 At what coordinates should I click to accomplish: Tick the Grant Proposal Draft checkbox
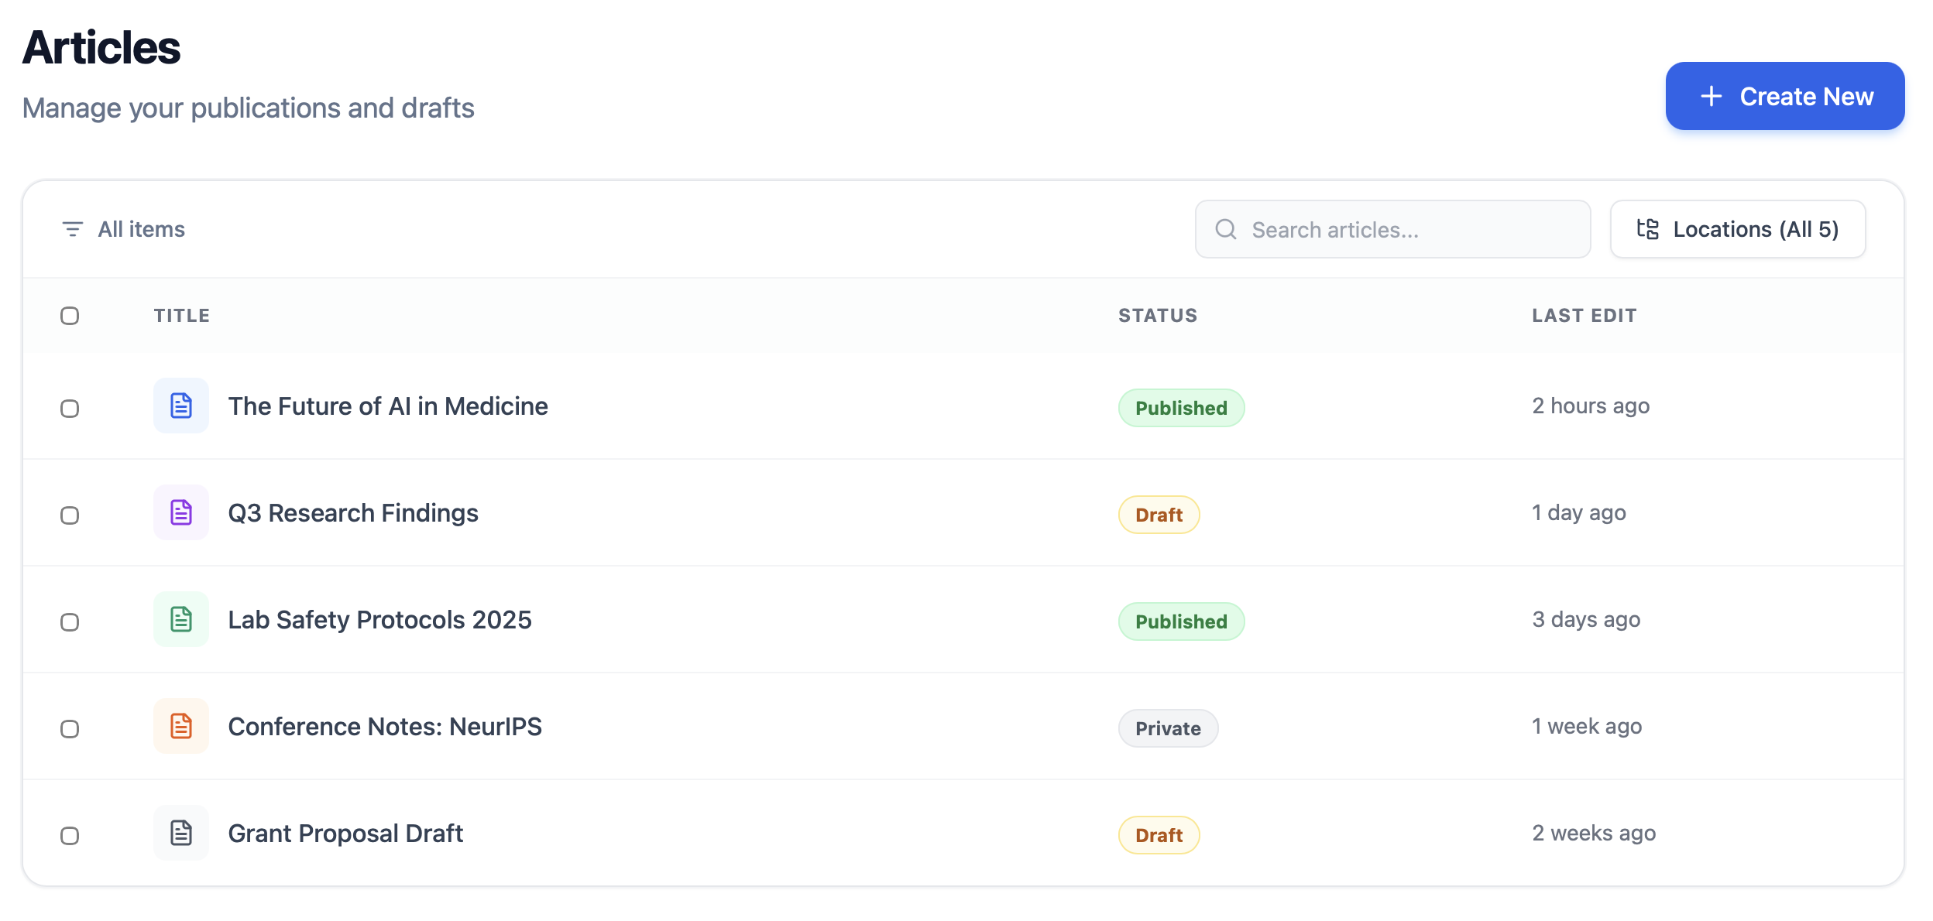pyautogui.click(x=70, y=836)
